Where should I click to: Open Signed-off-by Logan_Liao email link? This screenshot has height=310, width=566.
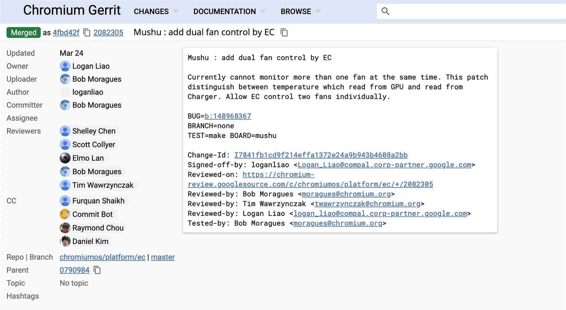coord(384,165)
